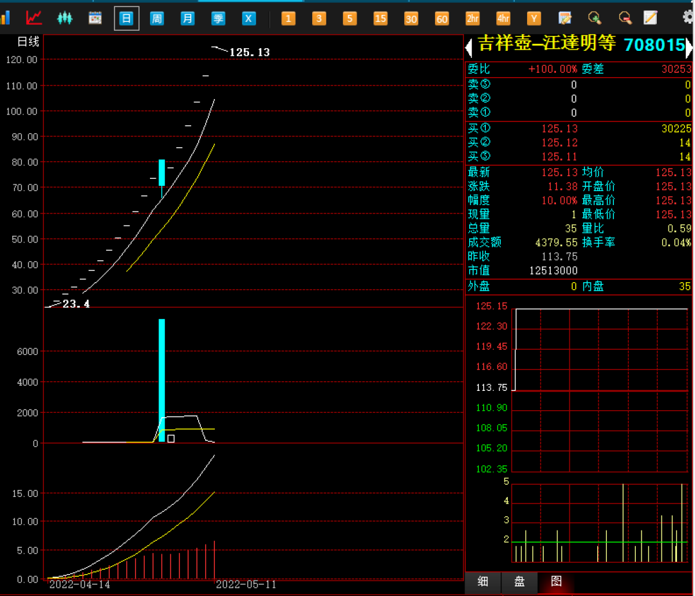Click the blue X period button
This screenshot has width=695, height=596.
(248, 19)
